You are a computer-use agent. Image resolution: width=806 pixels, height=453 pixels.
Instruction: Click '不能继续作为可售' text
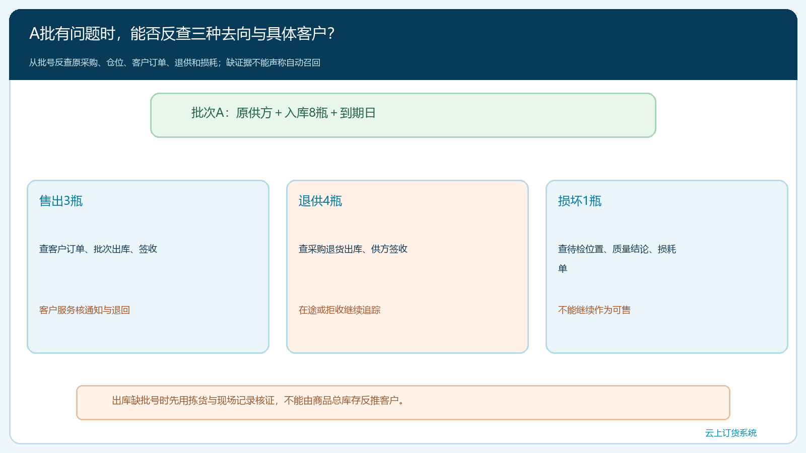click(x=594, y=310)
